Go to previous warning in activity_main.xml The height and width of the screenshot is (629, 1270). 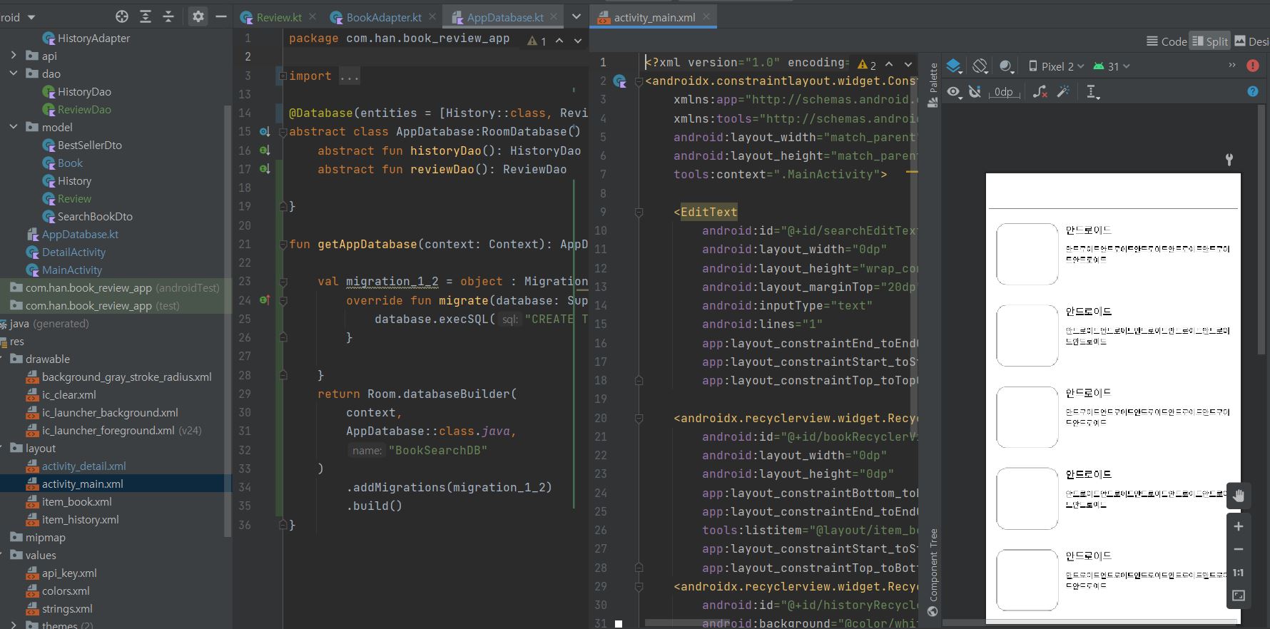tap(889, 64)
